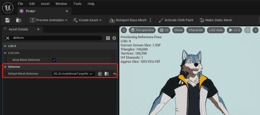
Task: Collapse the Deformer category
Action: click(x=5, y=67)
